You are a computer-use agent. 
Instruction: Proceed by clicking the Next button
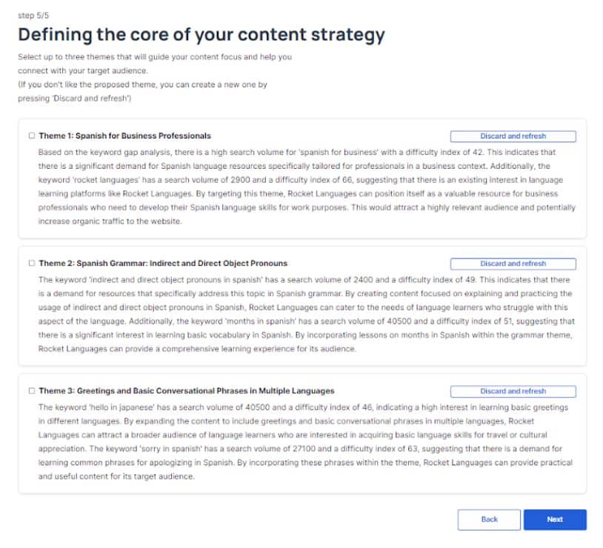(555, 520)
